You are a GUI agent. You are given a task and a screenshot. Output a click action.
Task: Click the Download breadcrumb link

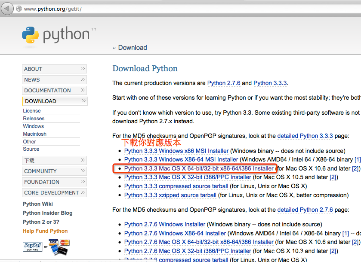(133, 48)
